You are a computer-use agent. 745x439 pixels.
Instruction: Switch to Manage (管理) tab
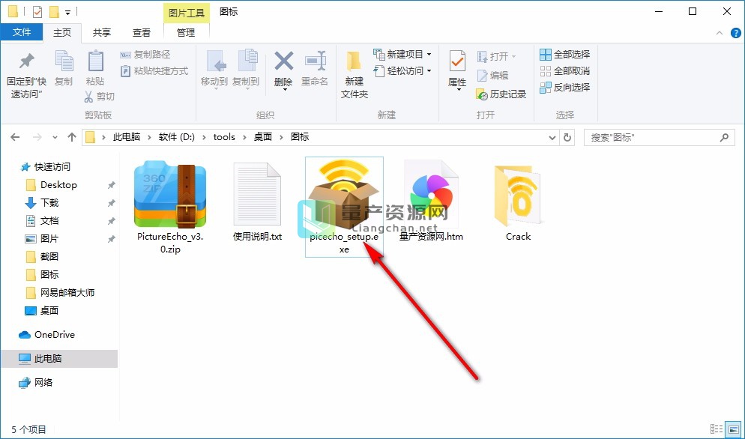click(x=186, y=32)
